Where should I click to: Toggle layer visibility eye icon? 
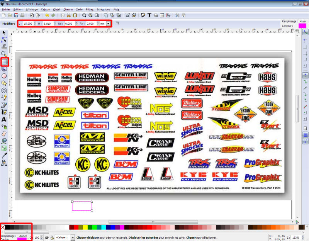47,238
